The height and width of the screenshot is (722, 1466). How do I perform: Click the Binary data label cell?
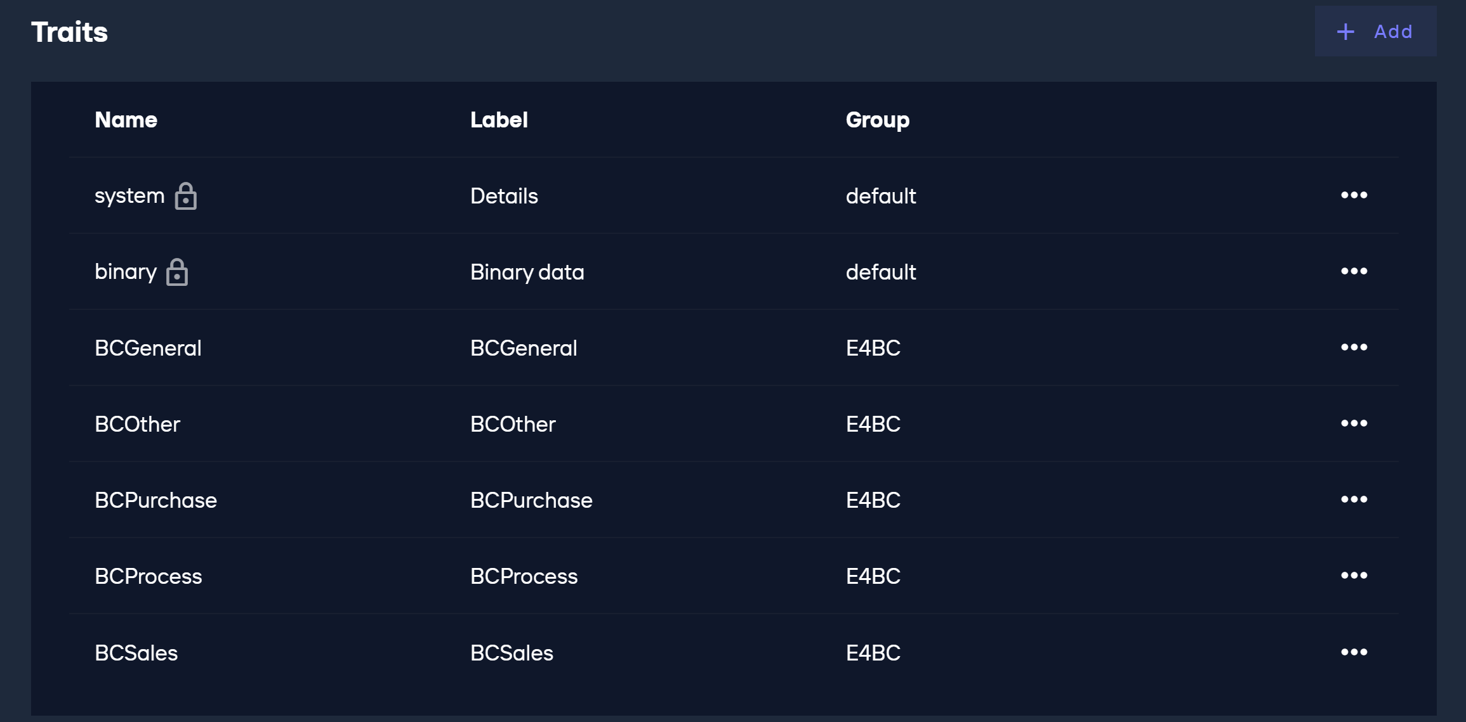click(x=527, y=272)
